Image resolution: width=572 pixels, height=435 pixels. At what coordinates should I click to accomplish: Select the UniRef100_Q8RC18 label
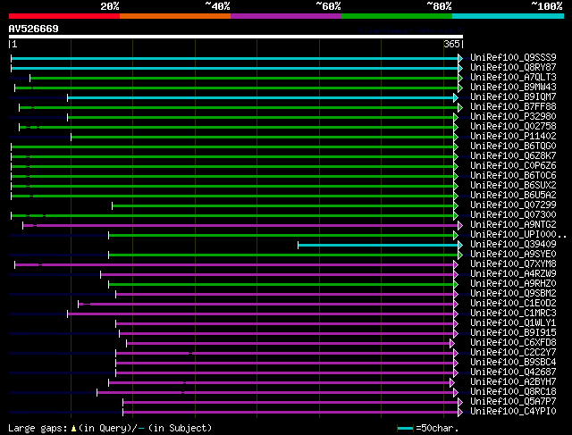pos(513,392)
